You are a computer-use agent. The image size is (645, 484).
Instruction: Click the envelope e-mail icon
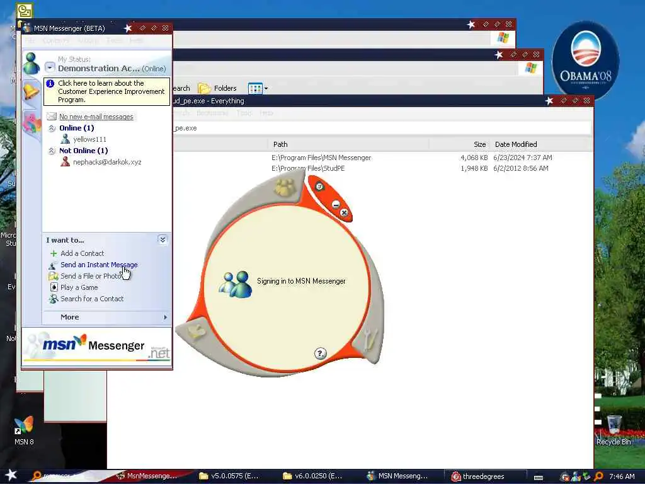52,117
